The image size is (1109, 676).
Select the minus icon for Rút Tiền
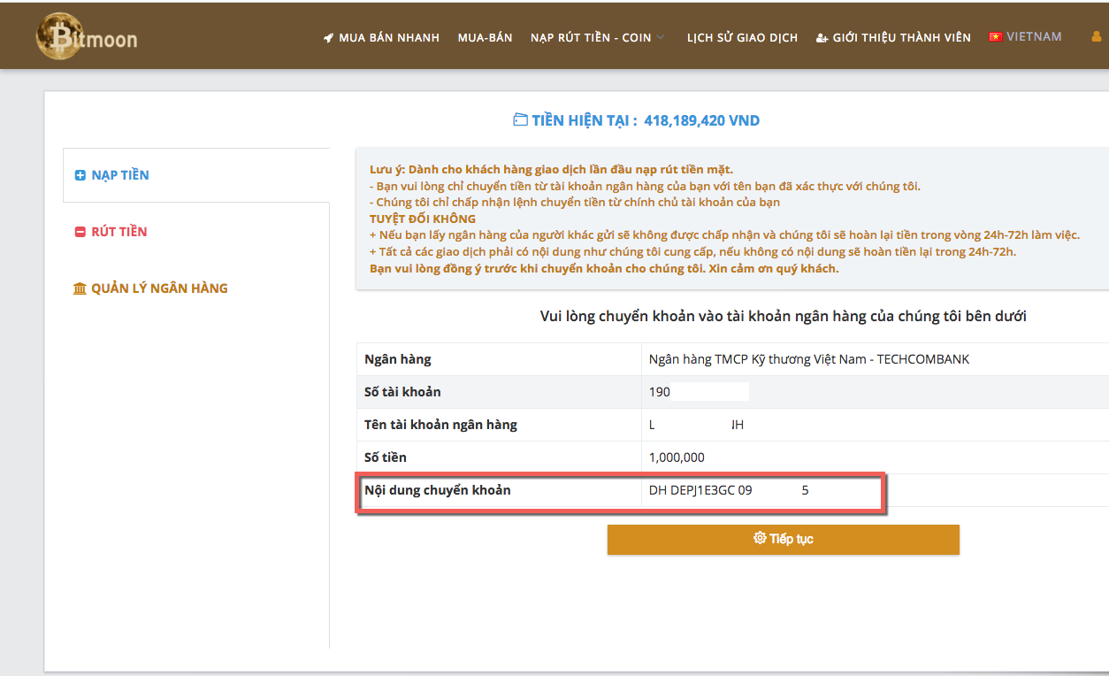click(x=80, y=233)
